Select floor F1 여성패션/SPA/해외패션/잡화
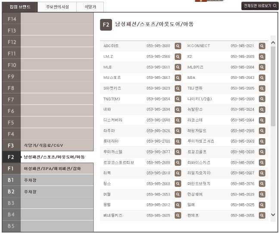Image resolution: width=280 pixels, height=233 pixels. click(x=48, y=168)
